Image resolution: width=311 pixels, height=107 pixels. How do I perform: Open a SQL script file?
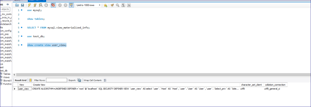17,5
